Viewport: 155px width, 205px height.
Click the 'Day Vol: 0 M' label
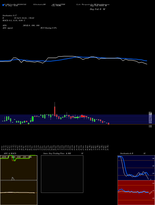(97, 9)
